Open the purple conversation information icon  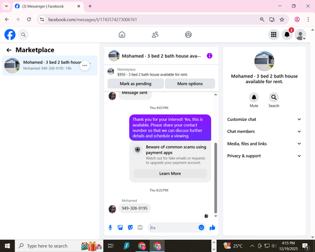209,56
